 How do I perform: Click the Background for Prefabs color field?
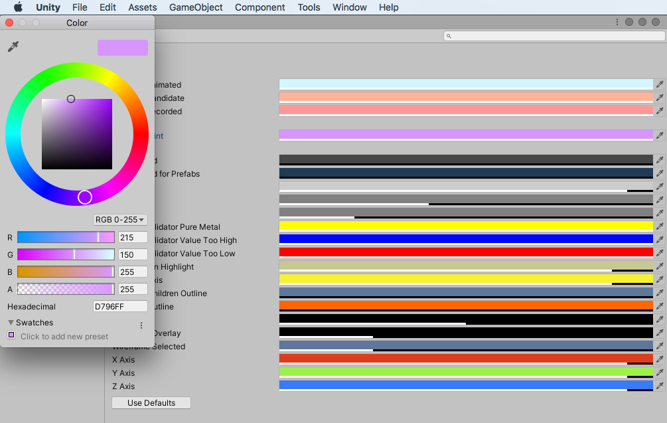pos(466,173)
